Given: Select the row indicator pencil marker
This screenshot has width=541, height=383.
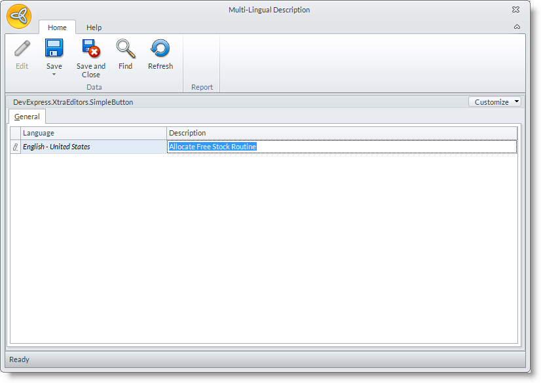Looking at the screenshot, I should pos(15,147).
